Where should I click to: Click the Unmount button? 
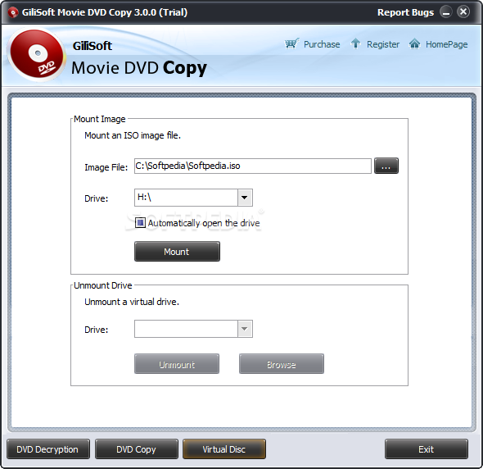coord(177,364)
